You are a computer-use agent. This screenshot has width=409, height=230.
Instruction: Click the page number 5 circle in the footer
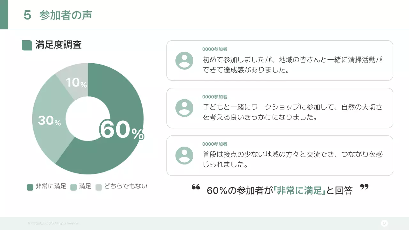(x=384, y=223)
